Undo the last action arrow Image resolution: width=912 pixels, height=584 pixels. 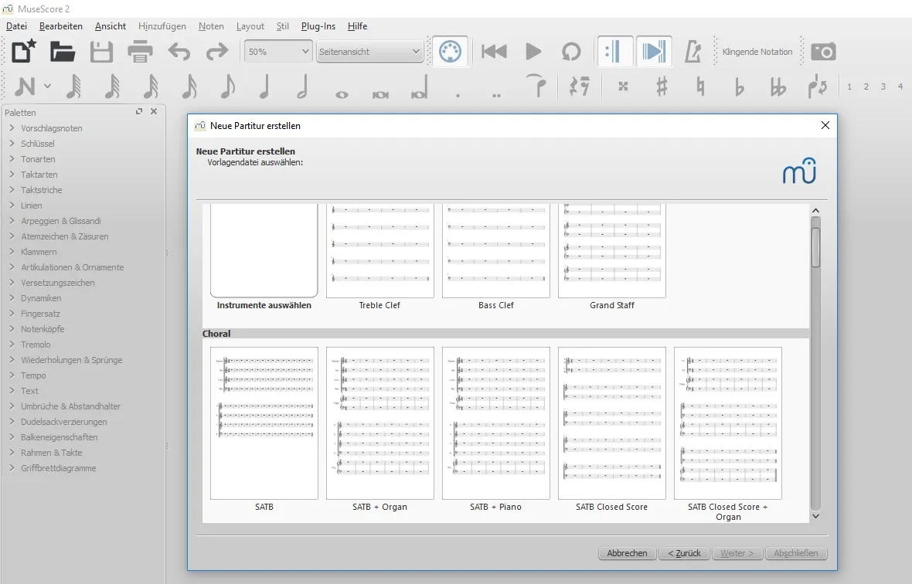pos(179,52)
